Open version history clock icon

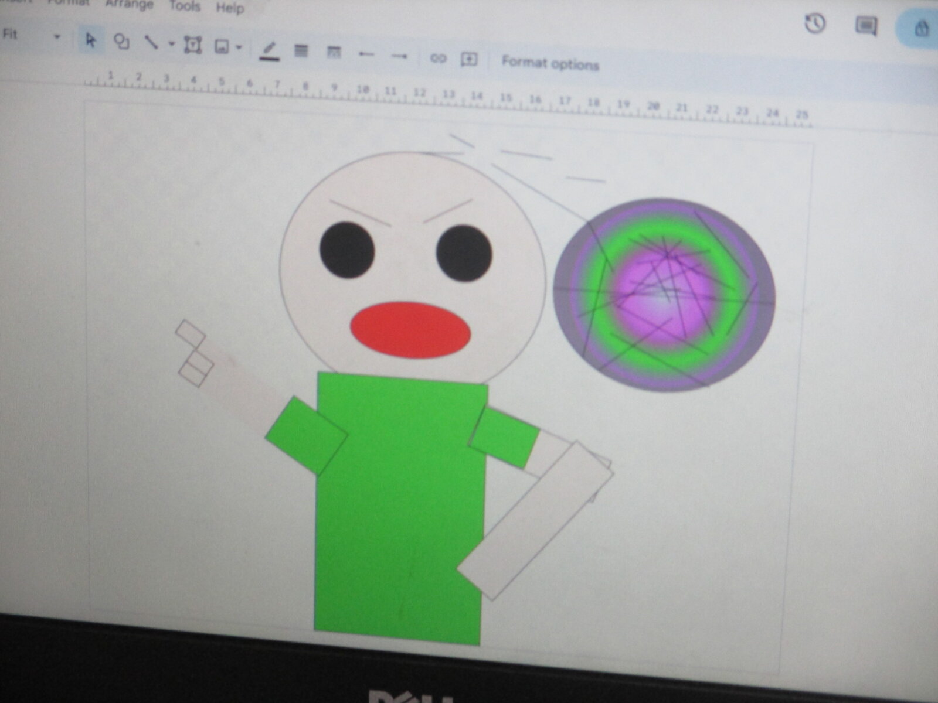(815, 24)
